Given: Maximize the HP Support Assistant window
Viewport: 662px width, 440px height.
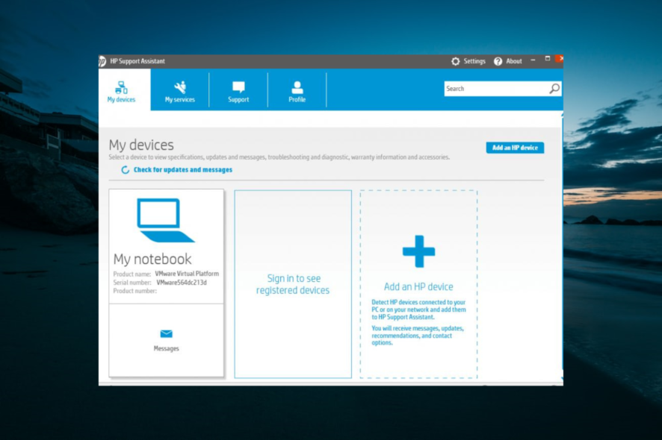Looking at the screenshot, I should (x=548, y=59).
